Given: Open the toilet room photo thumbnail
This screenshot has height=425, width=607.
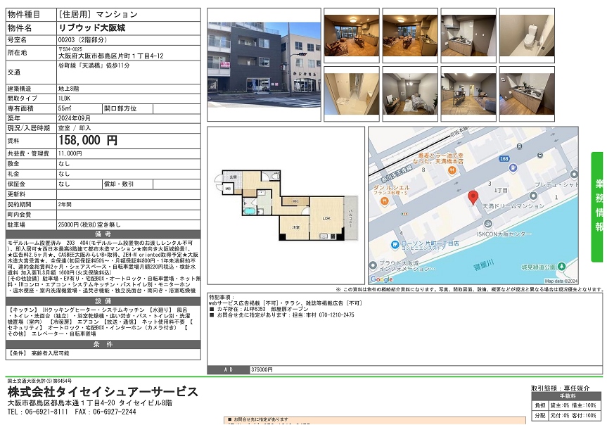Looking at the screenshot, I should point(526,35).
